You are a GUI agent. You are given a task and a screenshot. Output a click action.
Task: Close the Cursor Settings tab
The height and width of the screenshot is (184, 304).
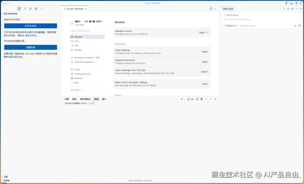click(x=86, y=9)
